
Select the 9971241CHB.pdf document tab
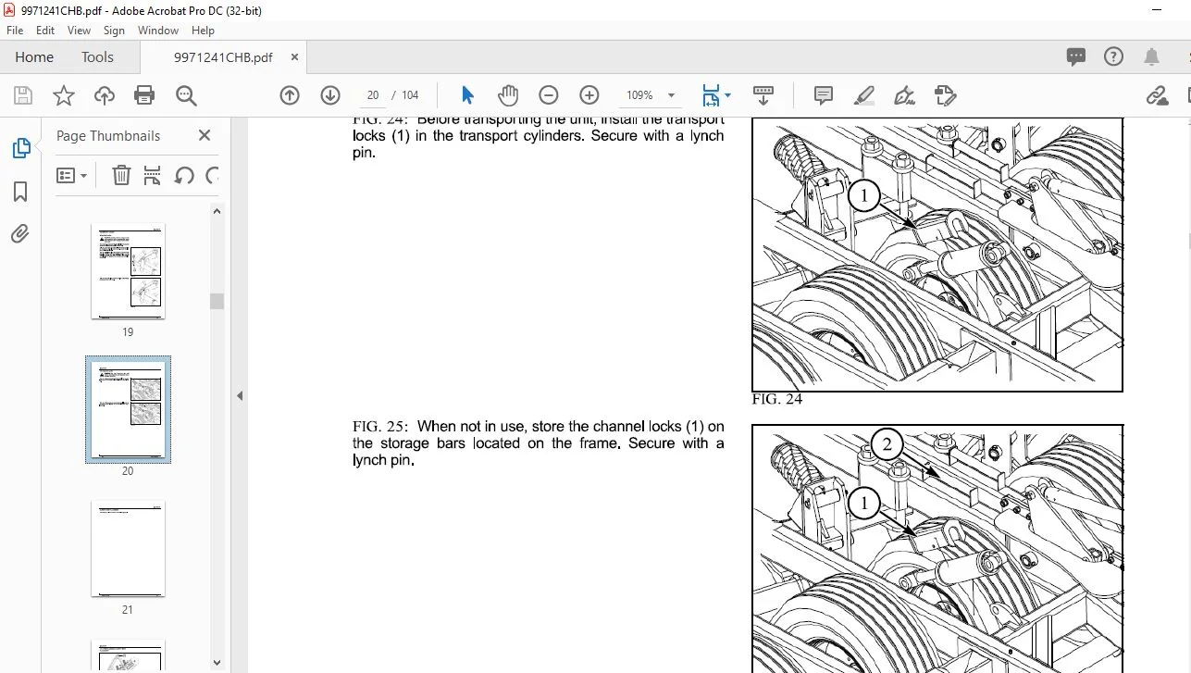[x=223, y=57]
